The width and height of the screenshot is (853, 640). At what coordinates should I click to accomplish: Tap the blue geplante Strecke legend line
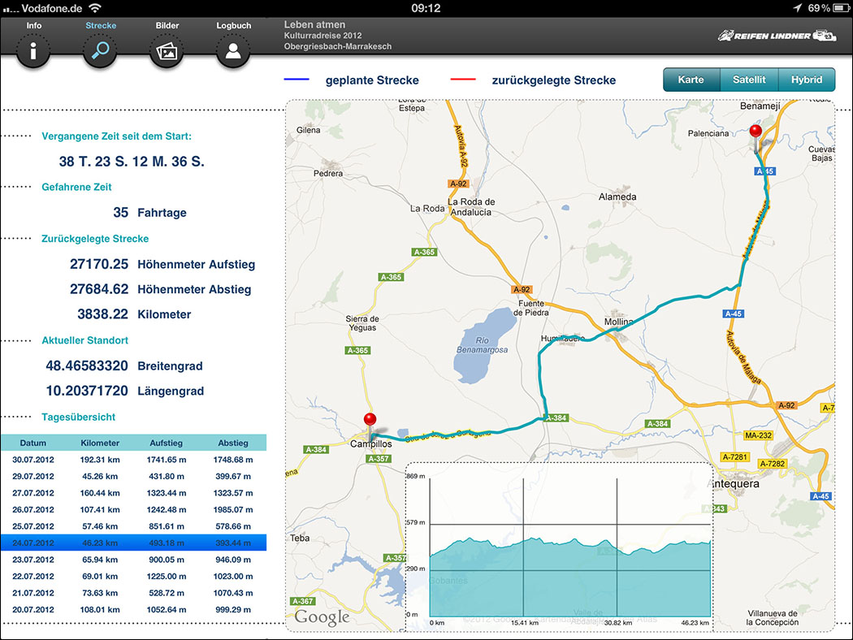tap(297, 80)
